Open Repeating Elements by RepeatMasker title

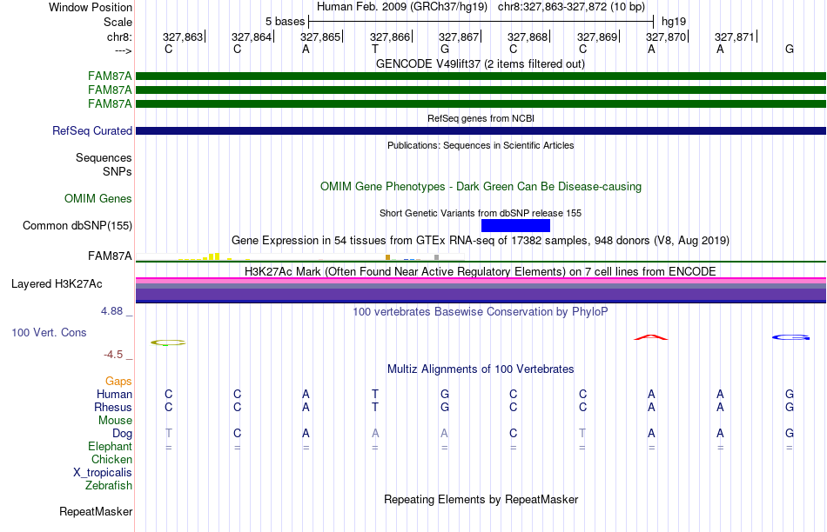click(481, 499)
